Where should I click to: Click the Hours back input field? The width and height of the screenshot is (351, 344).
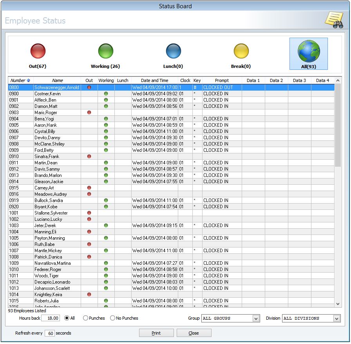[51, 318]
